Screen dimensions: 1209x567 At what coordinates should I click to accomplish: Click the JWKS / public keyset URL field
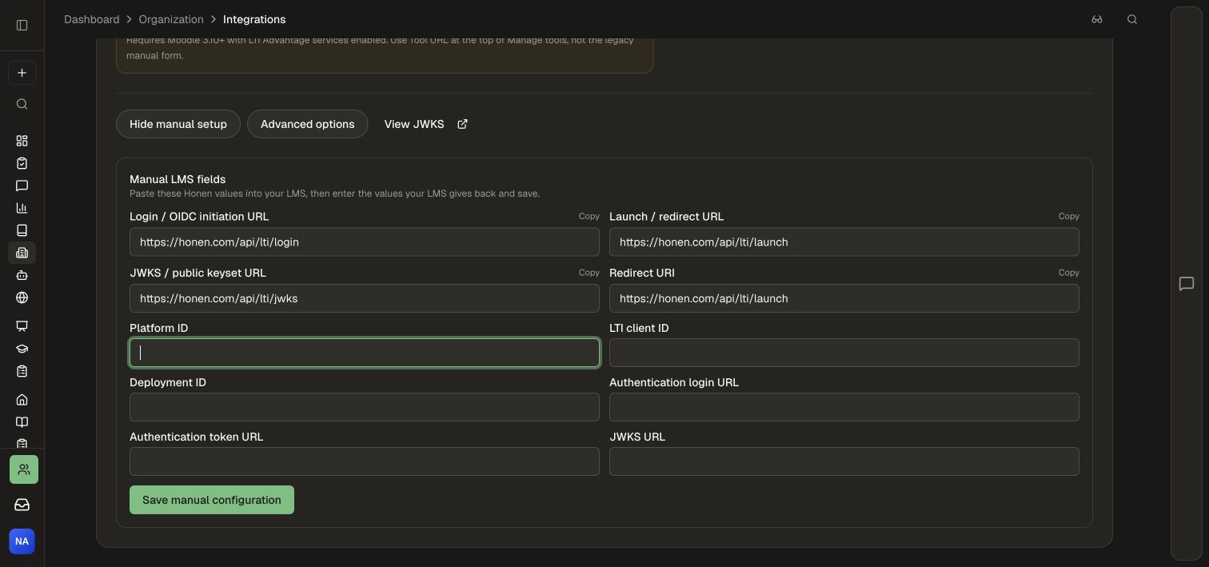click(365, 298)
